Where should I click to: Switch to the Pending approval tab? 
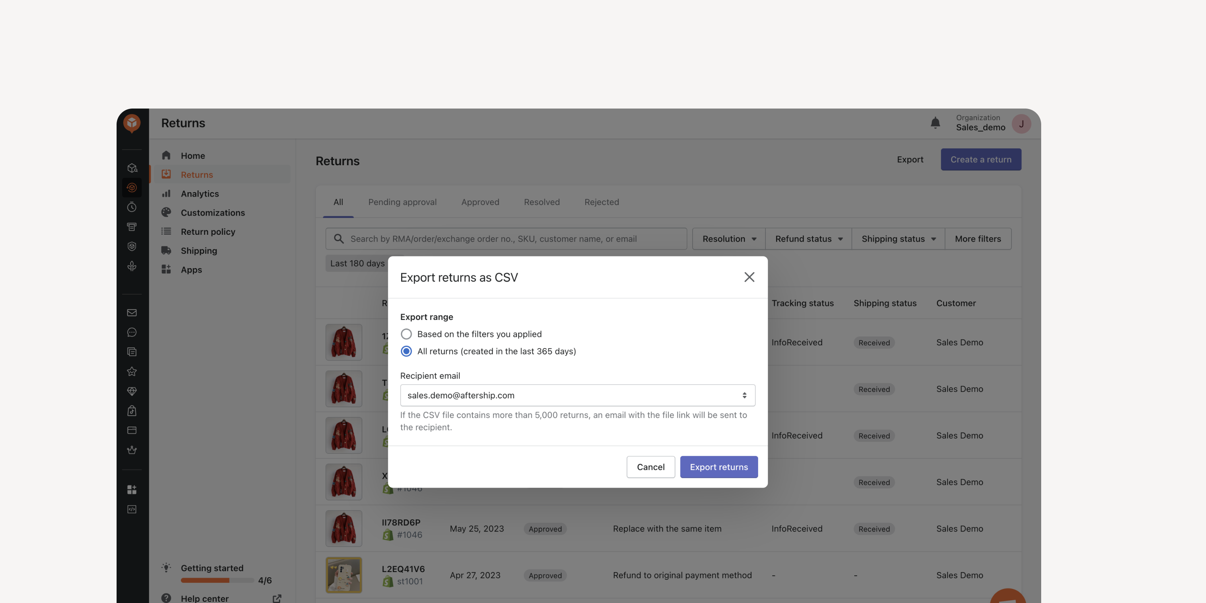pyautogui.click(x=402, y=202)
